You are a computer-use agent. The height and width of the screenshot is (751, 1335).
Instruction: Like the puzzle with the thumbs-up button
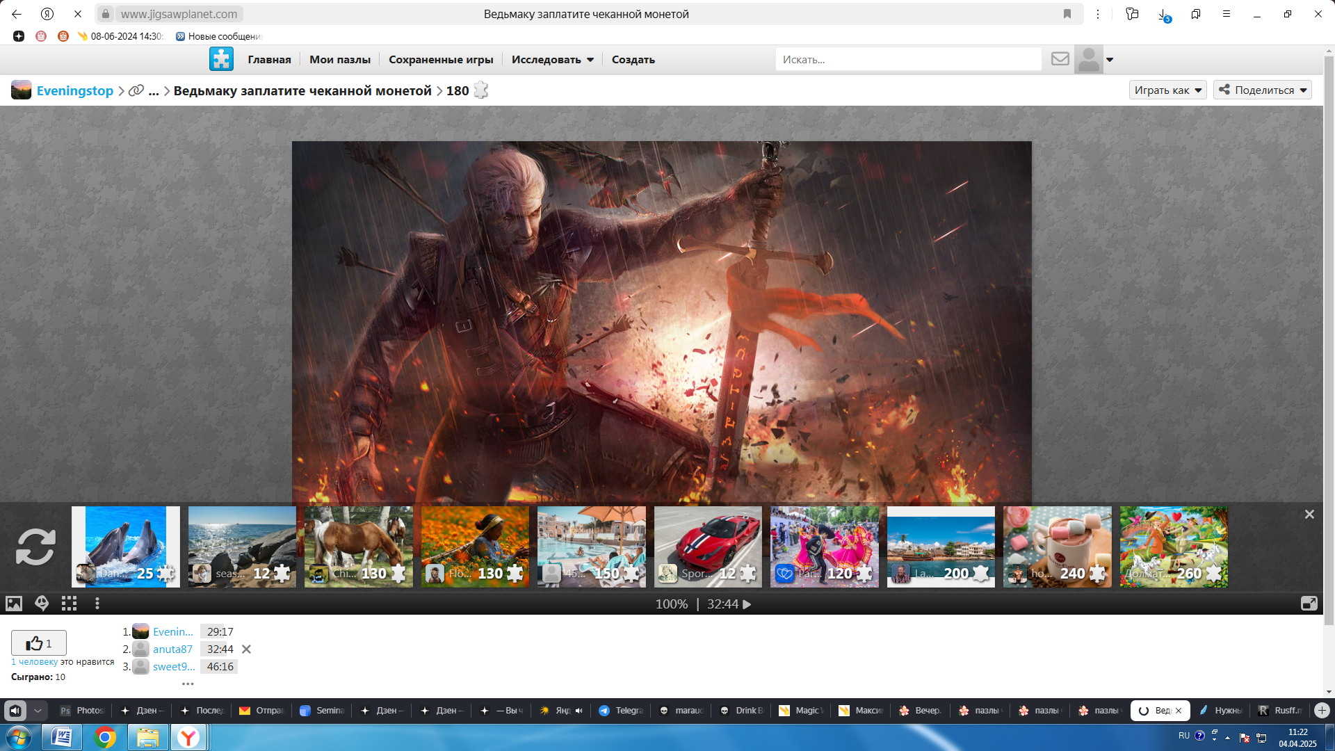click(39, 643)
